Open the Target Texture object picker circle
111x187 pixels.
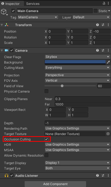[108, 134]
